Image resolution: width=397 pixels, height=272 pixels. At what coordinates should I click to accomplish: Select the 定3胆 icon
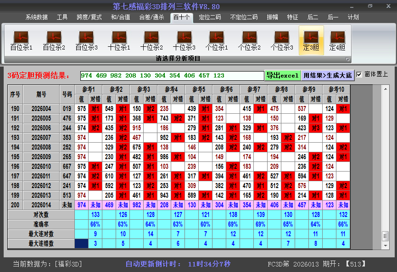(x=311, y=40)
